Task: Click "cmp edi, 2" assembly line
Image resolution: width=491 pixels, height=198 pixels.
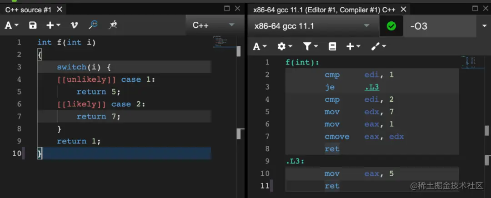Action: pyautogui.click(x=359, y=99)
